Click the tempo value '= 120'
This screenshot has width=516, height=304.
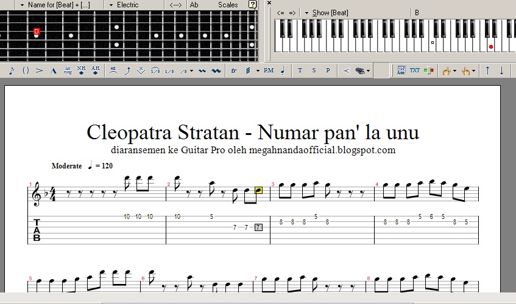[x=104, y=166]
